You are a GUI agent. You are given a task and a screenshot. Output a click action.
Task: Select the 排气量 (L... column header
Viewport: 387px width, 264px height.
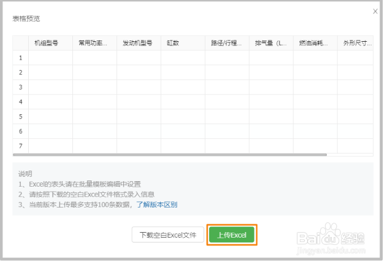pyautogui.click(x=272, y=43)
